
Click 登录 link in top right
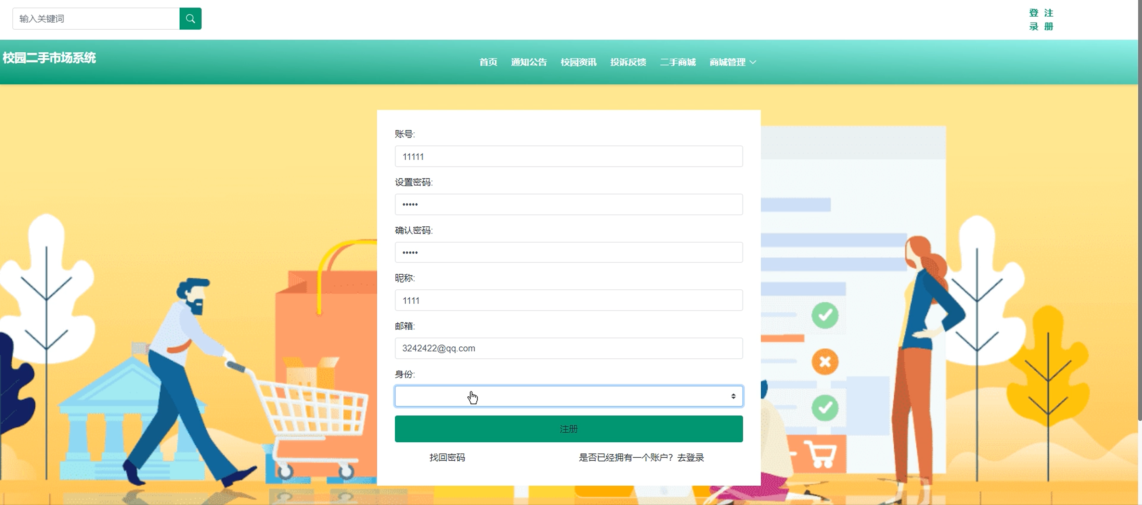[x=1033, y=19]
